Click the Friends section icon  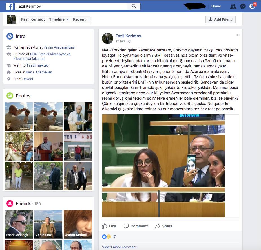click(10, 203)
